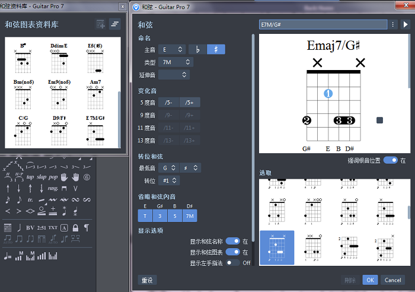Click the pilcrow paragraph icon
Image resolution: width=415 pixels, height=292 pixels.
click(x=87, y=228)
